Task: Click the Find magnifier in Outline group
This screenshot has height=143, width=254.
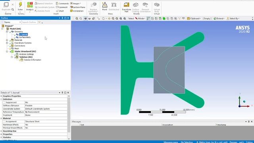Action: [x=13, y=10]
